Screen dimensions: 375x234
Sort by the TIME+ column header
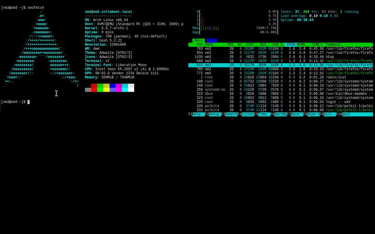point(316,44)
